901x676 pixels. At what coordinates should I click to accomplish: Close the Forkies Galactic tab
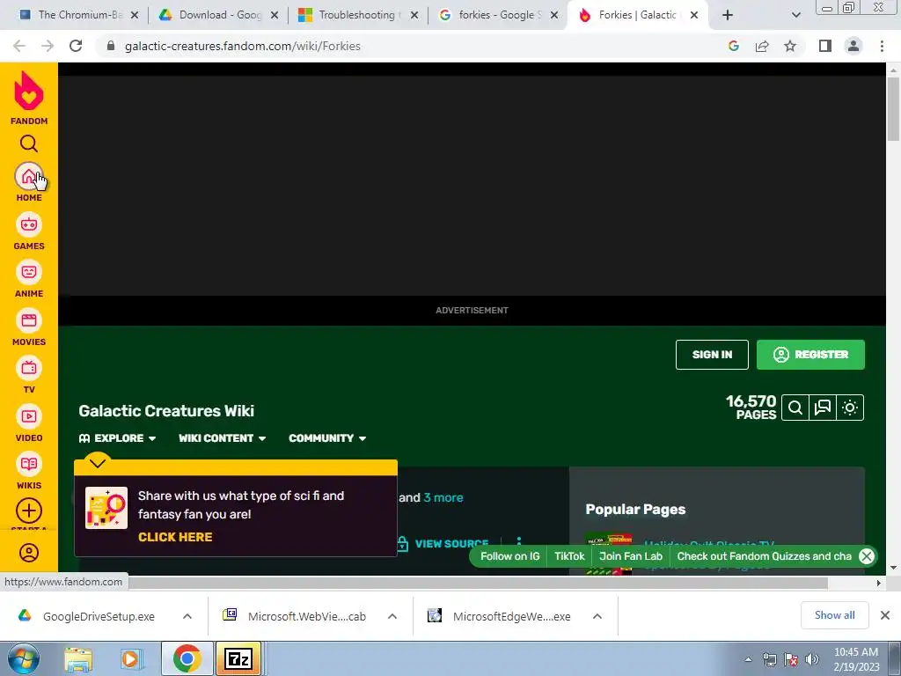pos(694,15)
